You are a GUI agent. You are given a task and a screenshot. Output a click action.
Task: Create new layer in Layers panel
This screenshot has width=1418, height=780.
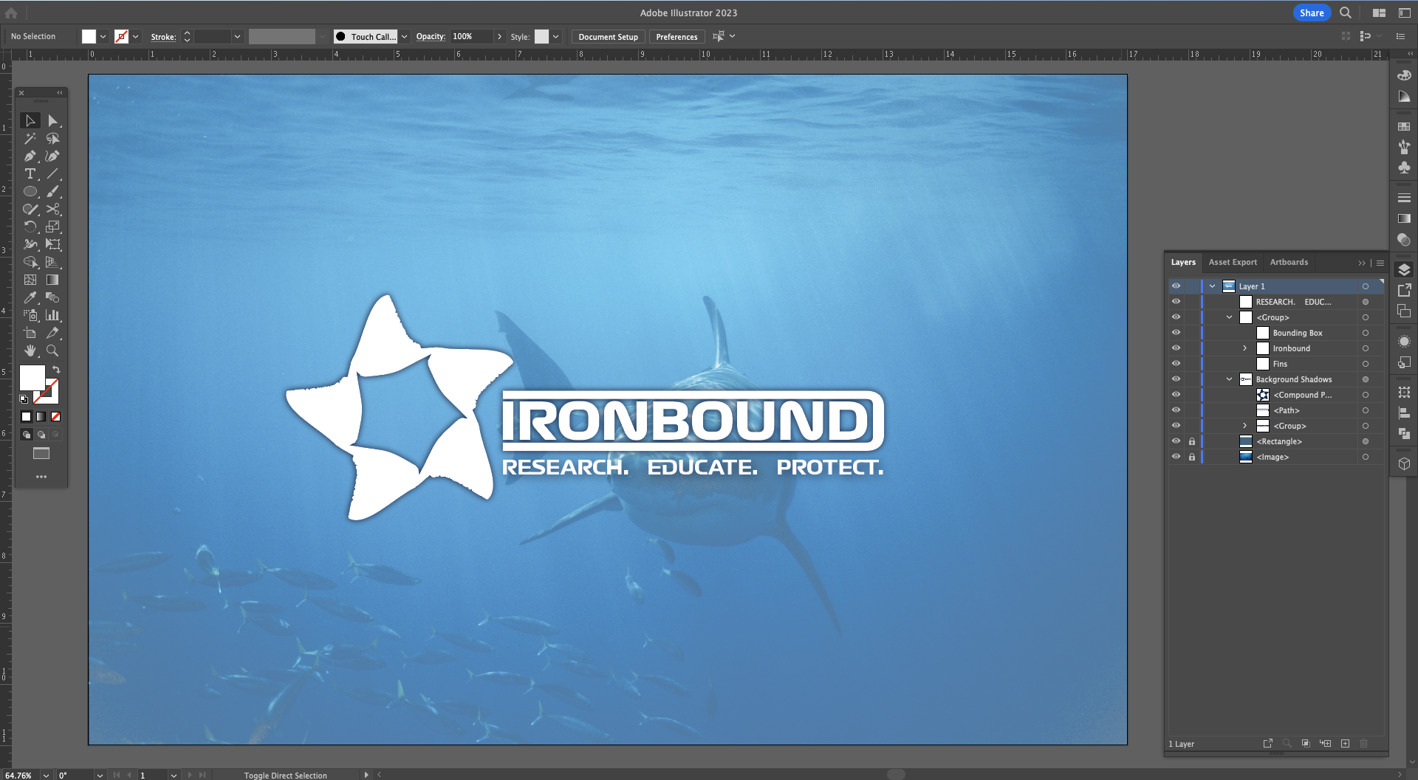[1345, 743]
